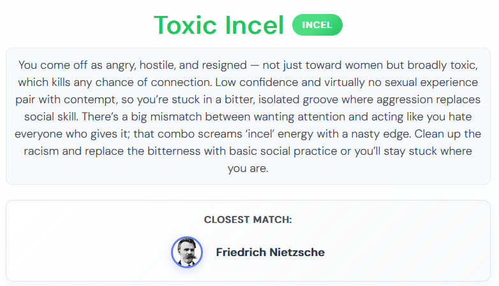The width and height of the screenshot is (499, 286).
Task: Click the circular portrait avatar in Closest Match
Action: [x=187, y=252]
